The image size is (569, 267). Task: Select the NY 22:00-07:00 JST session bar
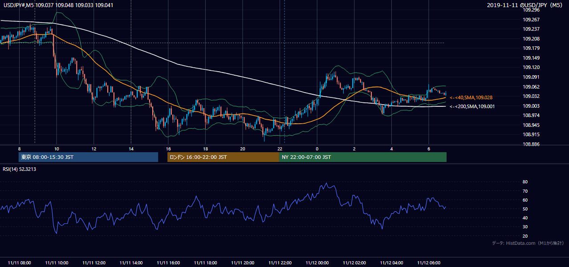pos(363,157)
